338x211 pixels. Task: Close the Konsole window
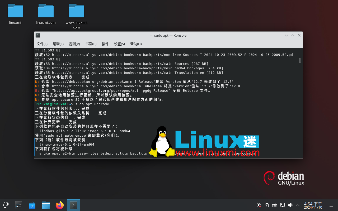click(x=299, y=35)
